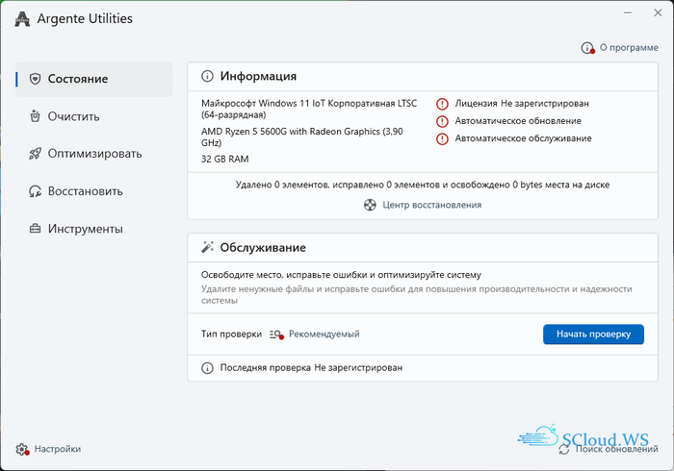Click the Последняя проверка Не зарегистрирован text
This screenshot has height=471, width=674.
[311, 368]
